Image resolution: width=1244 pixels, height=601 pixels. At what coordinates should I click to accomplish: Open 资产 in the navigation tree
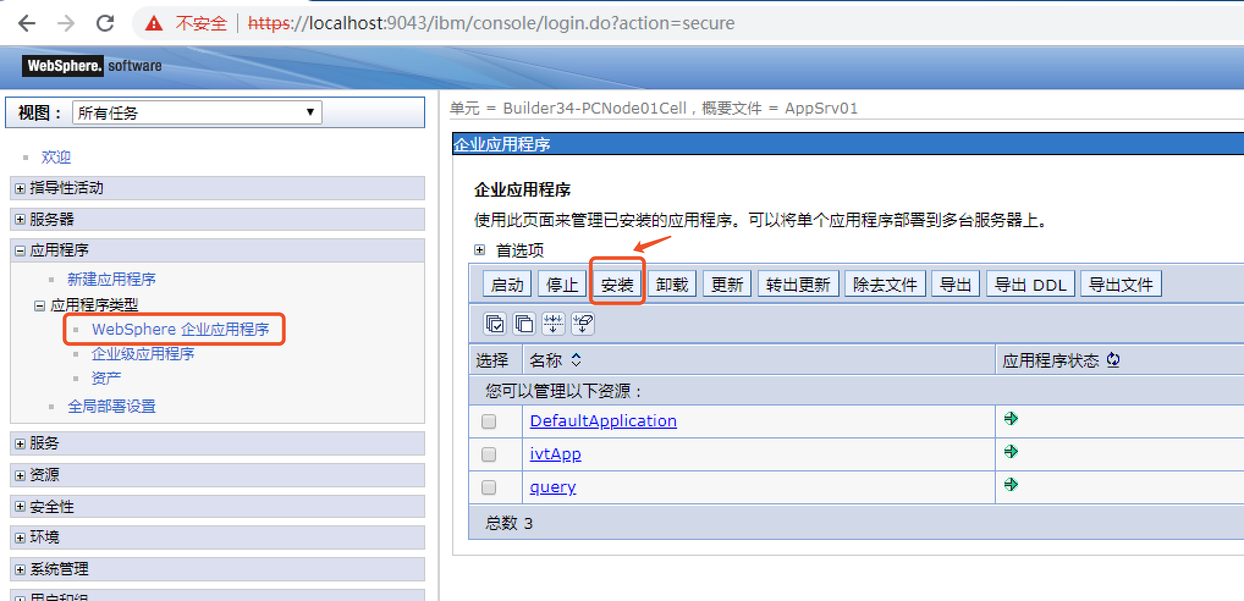[106, 378]
